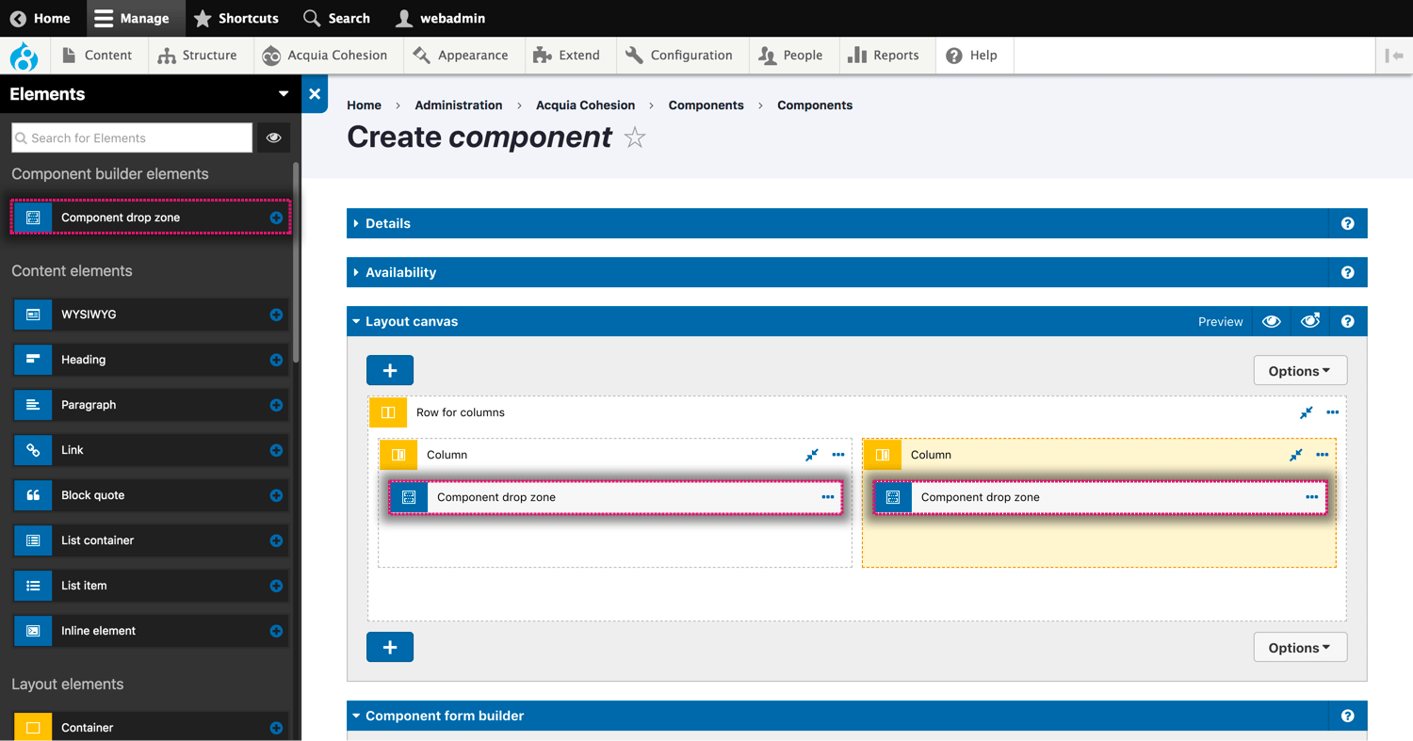This screenshot has height=741, width=1413.
Task: Add the Inline element via plus icon
Action: [276, 631]
